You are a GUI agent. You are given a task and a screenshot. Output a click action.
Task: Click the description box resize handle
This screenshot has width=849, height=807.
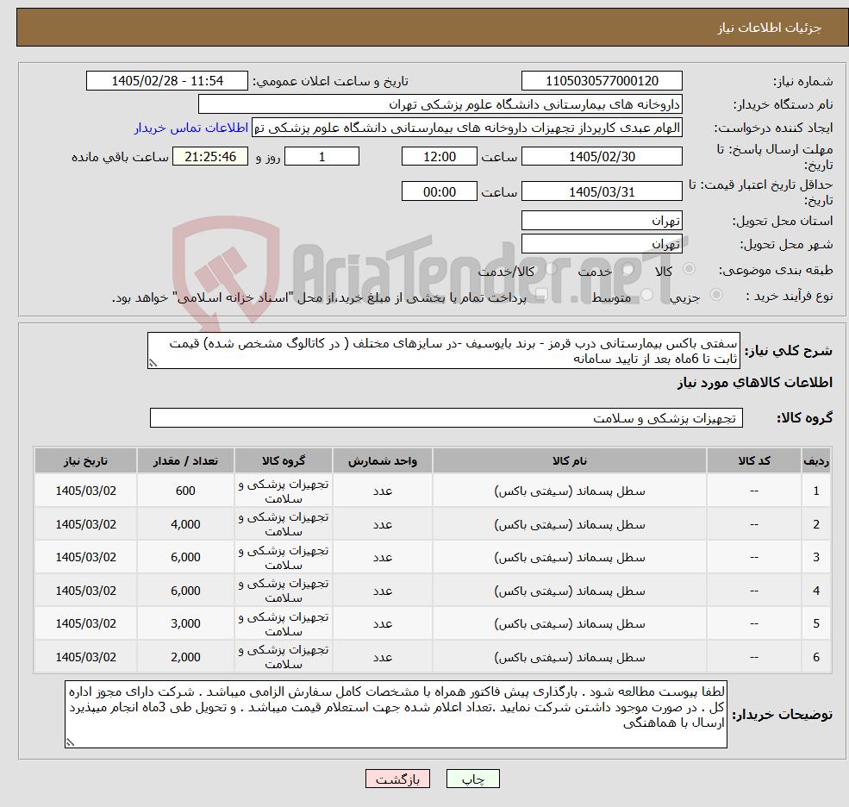point(153,364)
